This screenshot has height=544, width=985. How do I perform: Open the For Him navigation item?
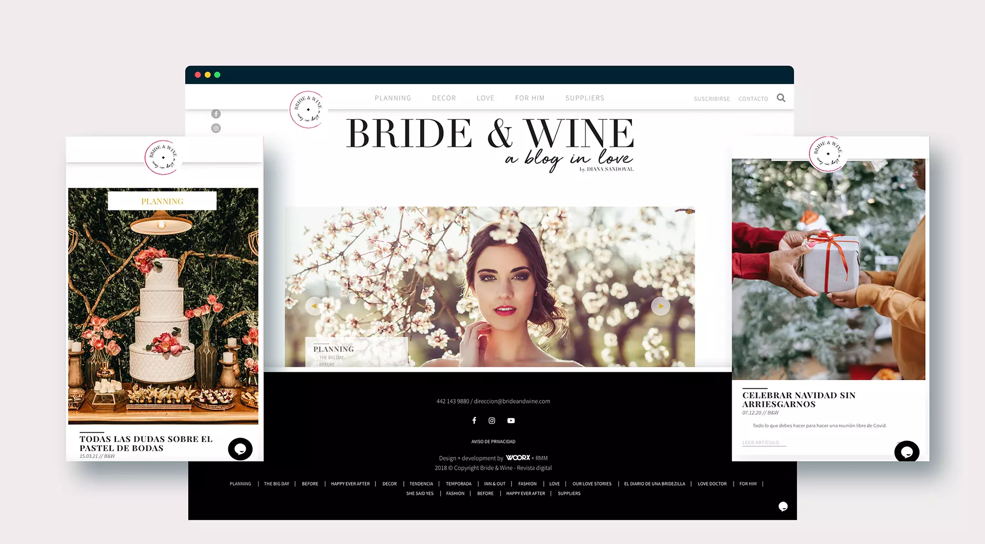click(x=529, y=98)
